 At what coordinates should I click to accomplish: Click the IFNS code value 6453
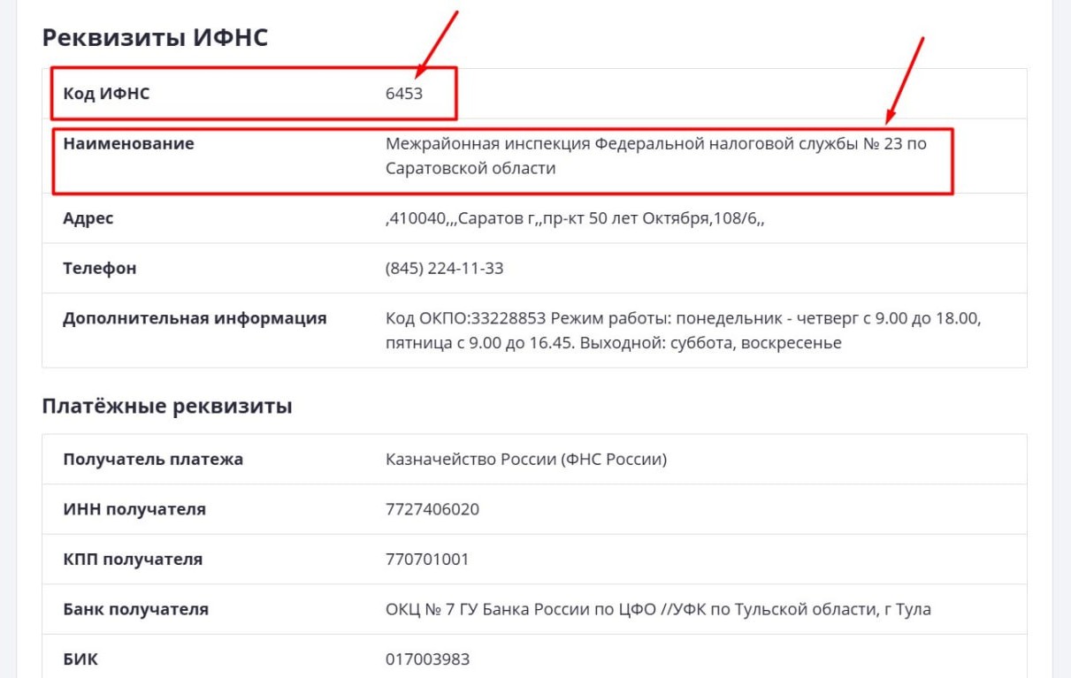click(x=404, y=94)
